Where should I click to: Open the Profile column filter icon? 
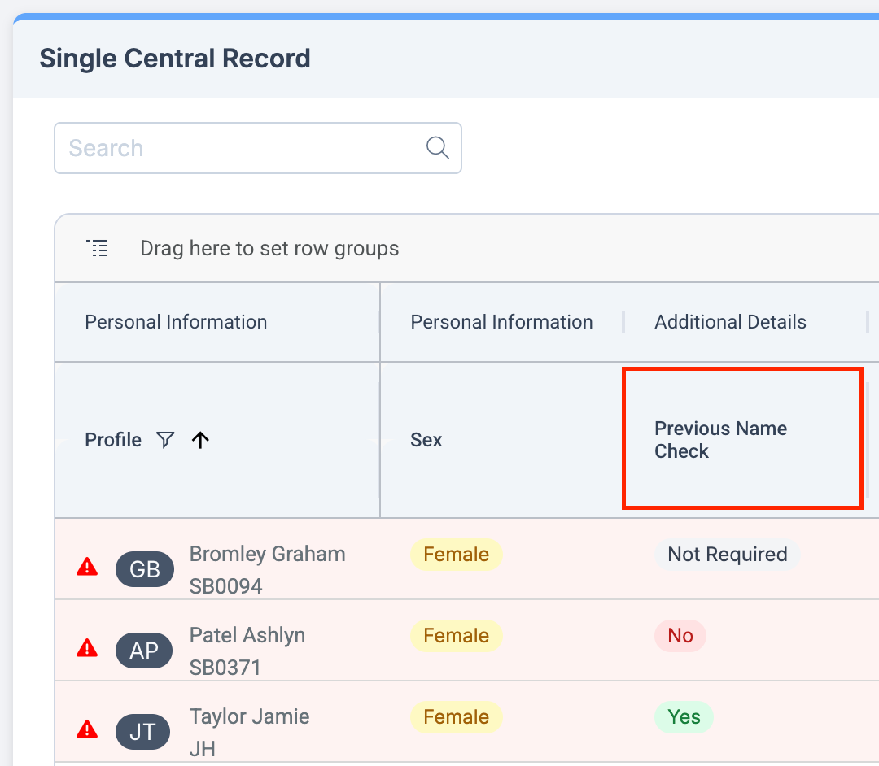pyautogui.click(x=165, y=440)
